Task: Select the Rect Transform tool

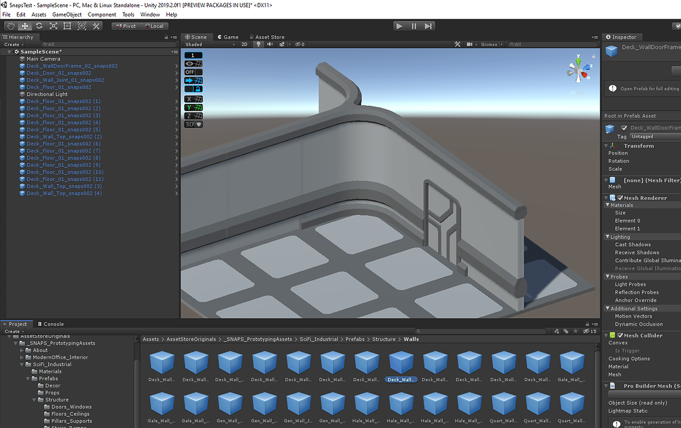Action: [x=67, y=26]
